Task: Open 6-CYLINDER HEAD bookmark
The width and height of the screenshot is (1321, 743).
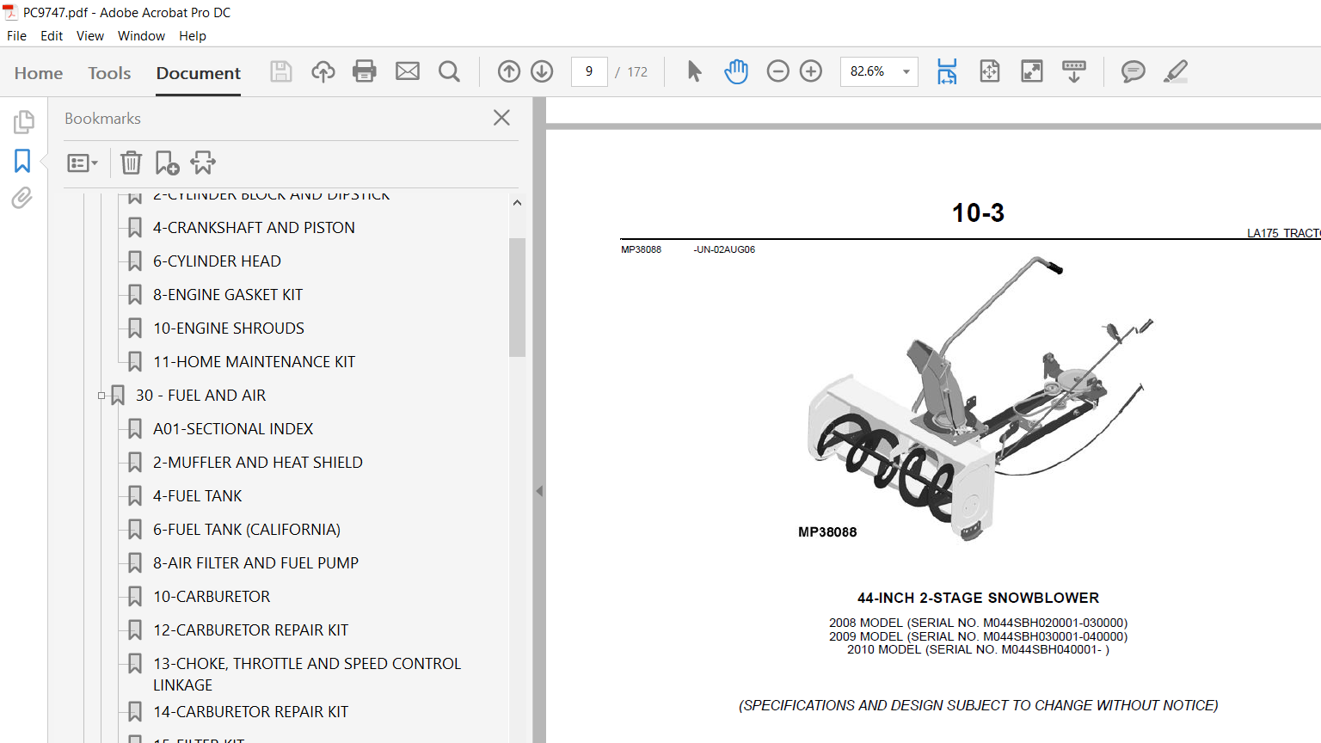Action: pos(217,261)
